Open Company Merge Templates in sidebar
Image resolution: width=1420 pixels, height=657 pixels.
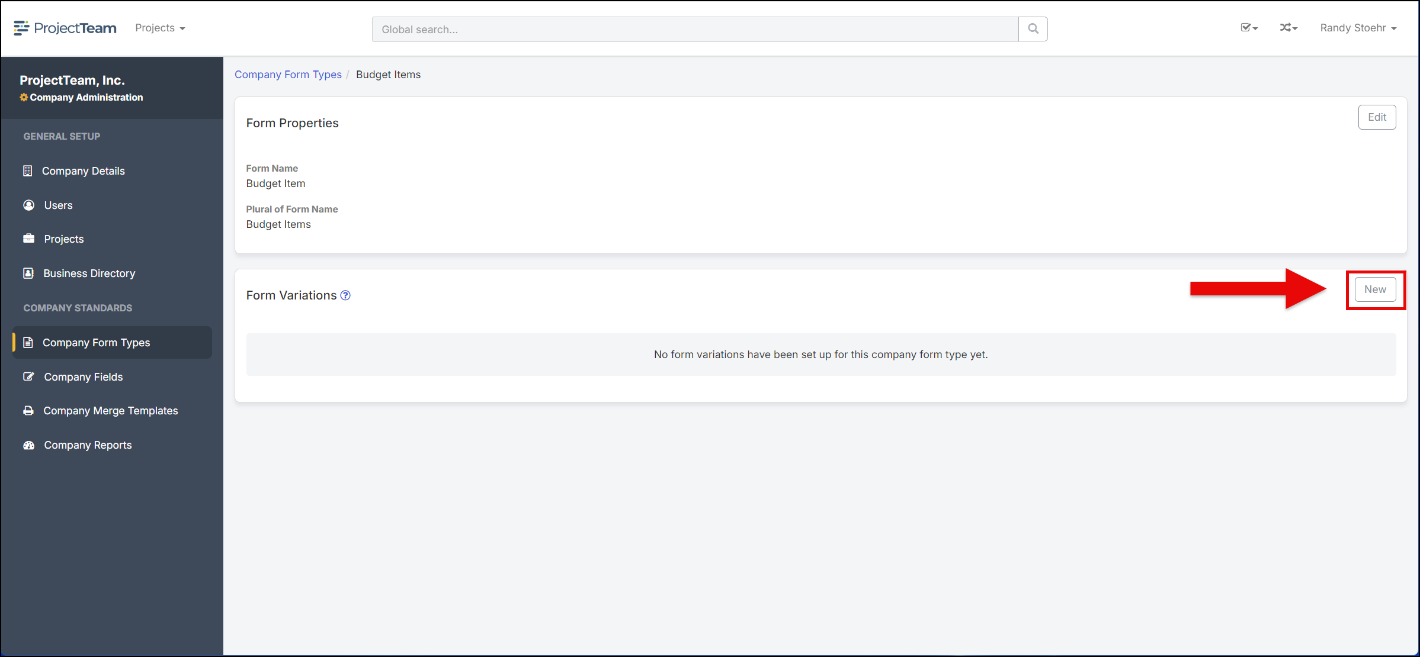click(113, 411)
